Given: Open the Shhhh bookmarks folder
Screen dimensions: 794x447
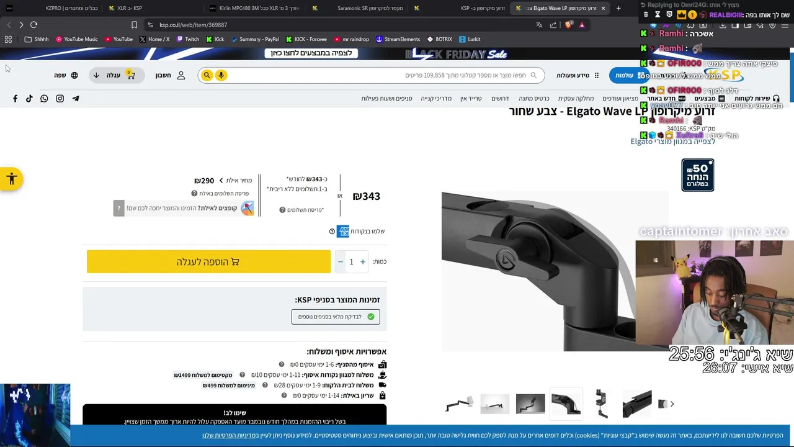Looking at the screenshot, I should [37, 39].
